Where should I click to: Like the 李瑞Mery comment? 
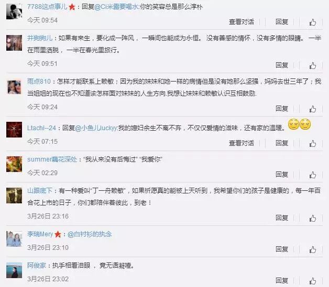pos(313,250)
